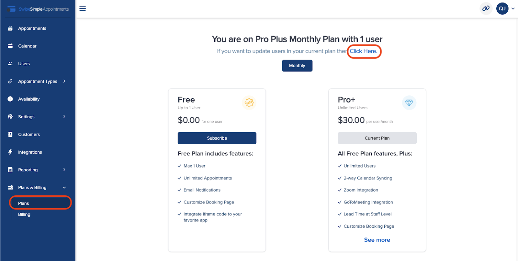Click the Customers contact icon

point(10,135)
